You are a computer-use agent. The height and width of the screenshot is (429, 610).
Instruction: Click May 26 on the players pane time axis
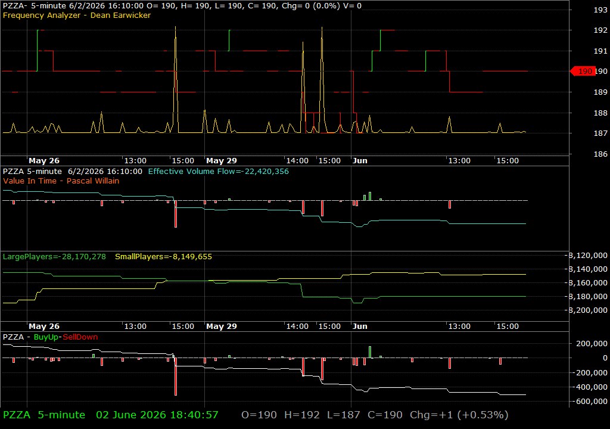pyautogui.click(x=44, y=327)
